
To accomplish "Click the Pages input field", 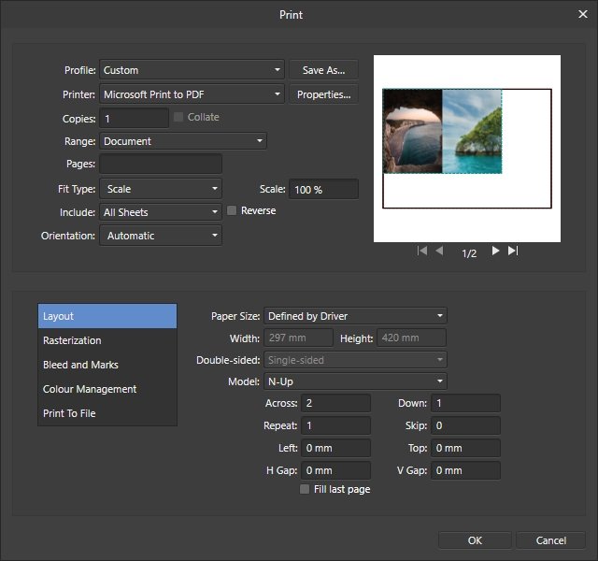I will (161, 164).
